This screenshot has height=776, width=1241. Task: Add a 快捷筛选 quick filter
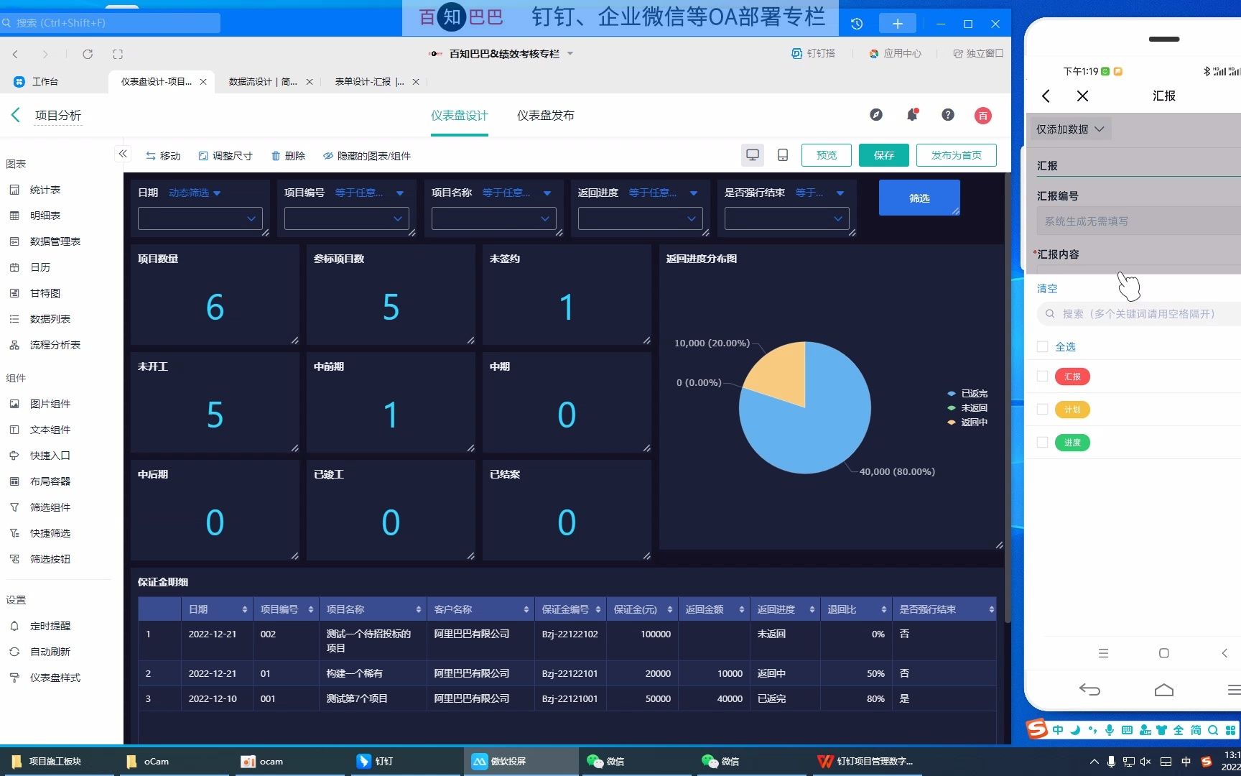(x=50, y=533)
